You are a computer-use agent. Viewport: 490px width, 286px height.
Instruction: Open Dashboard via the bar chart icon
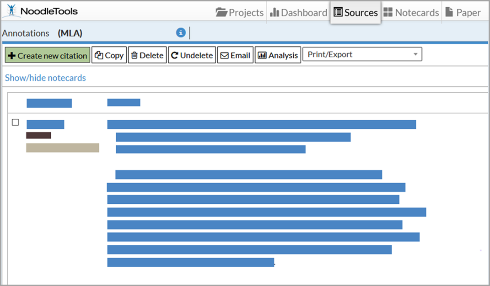[x=275, y=13]
